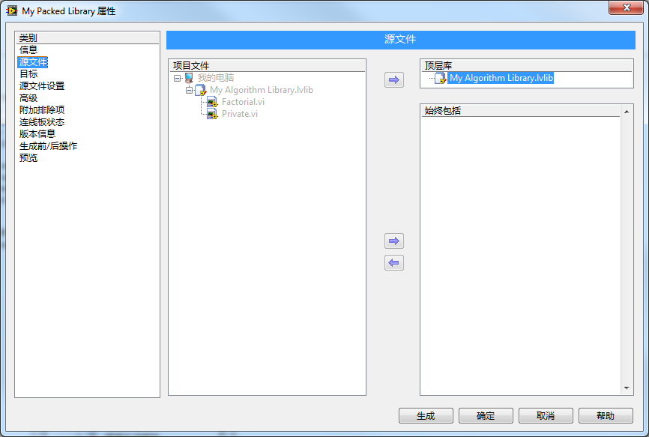Click the library icon in 顶层库 box
This screenshot has height=437, width=649.
tap(441, 78)
